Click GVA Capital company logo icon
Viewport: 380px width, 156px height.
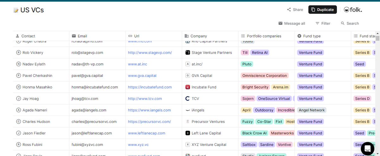point(187,76)
